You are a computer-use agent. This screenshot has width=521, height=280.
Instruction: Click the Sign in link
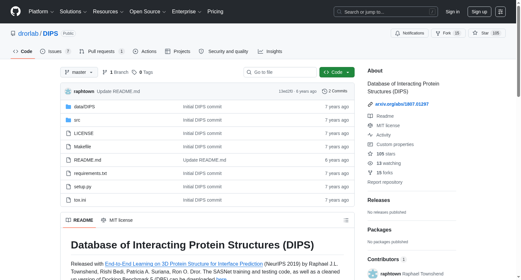(452, 12)
